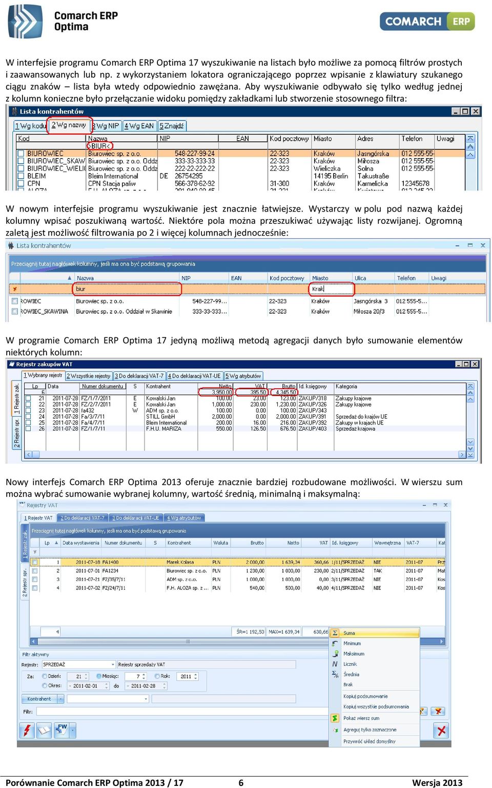Image resolution: width=492 pixels, height=788 pixels.
Task: Open the arrow beside the Kontrahent button
Action: (60, 699)
